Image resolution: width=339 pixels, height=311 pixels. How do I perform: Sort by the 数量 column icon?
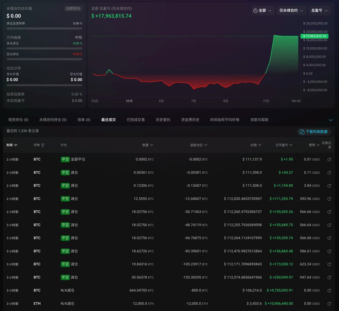pyautogui.click(x=151, y=145)
